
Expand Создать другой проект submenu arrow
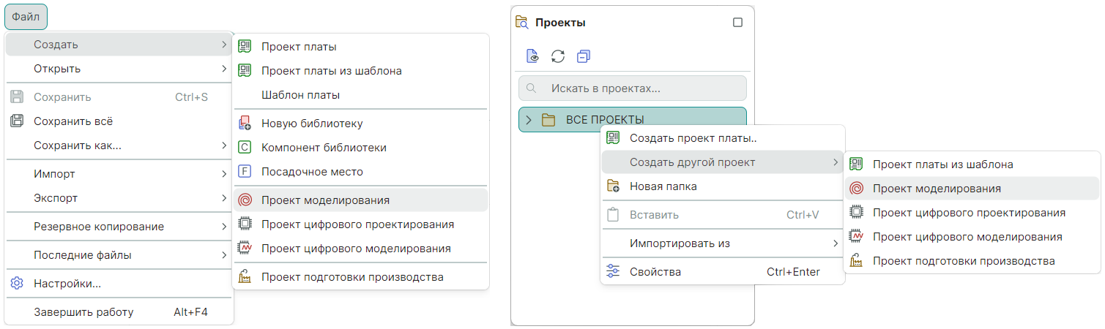(836, 162)
